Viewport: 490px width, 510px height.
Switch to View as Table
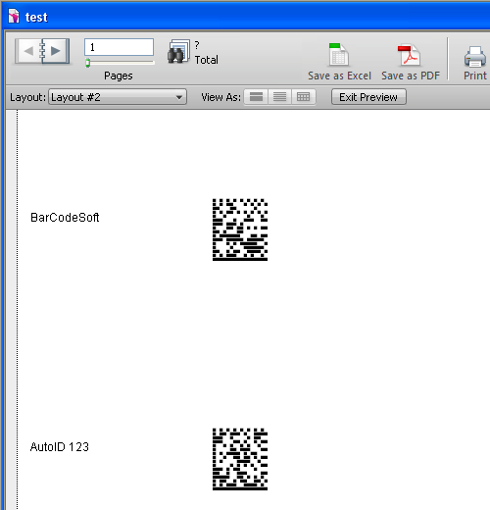(x=304, y=97)
